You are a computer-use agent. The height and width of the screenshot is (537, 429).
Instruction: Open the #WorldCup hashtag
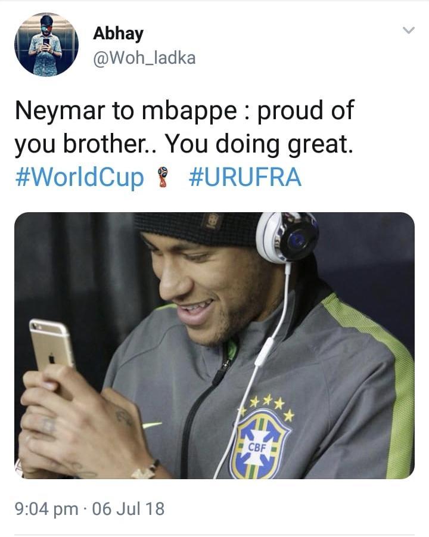click(x=79, y=178)
